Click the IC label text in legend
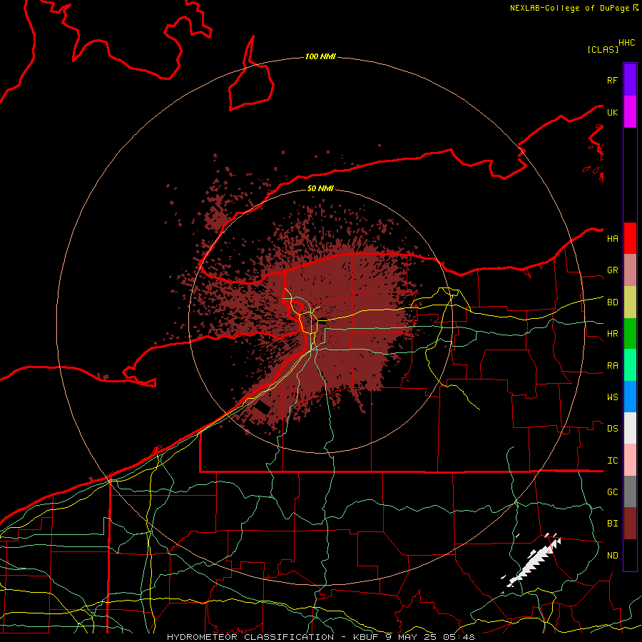642x642 pixels. (x=612, y=461)
